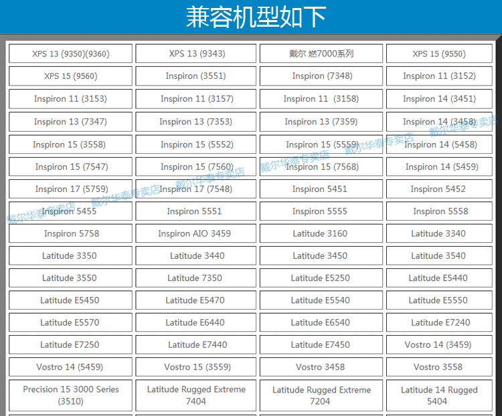Select the Inspiron 11 (3158) cell
This screenshot has width=502, height=416.
[321, 99]
